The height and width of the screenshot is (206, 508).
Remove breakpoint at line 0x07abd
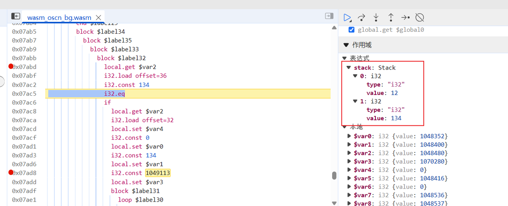tap(11, 67)
